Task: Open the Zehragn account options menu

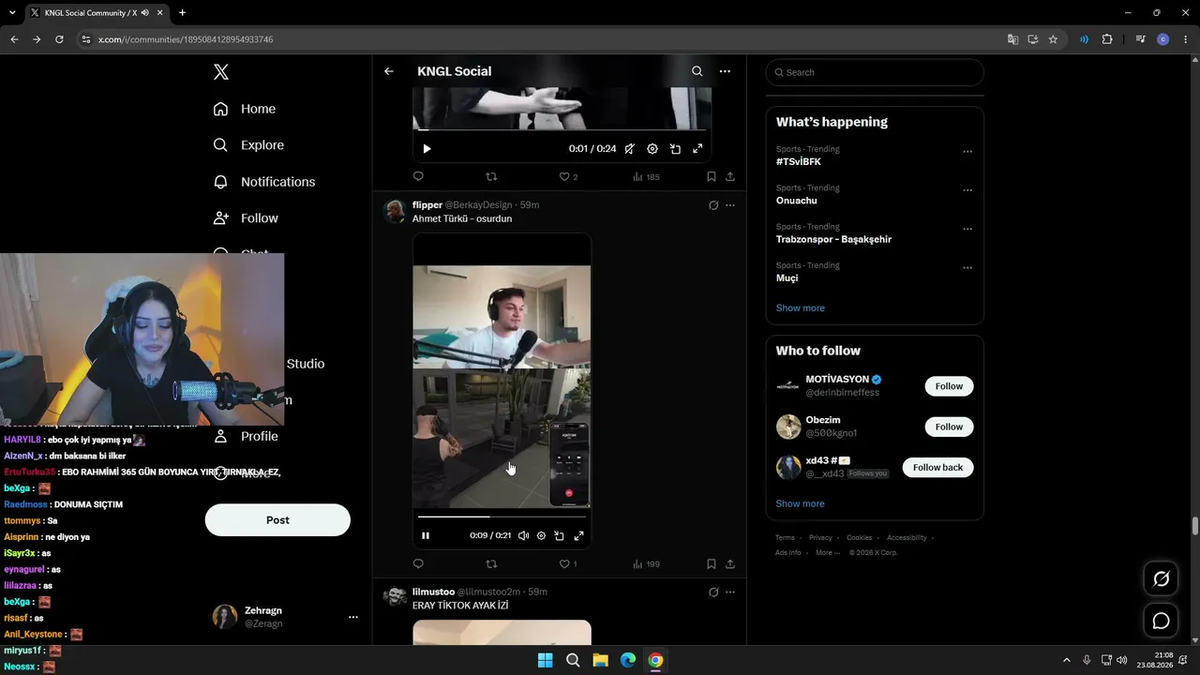Action: point(353,617)
